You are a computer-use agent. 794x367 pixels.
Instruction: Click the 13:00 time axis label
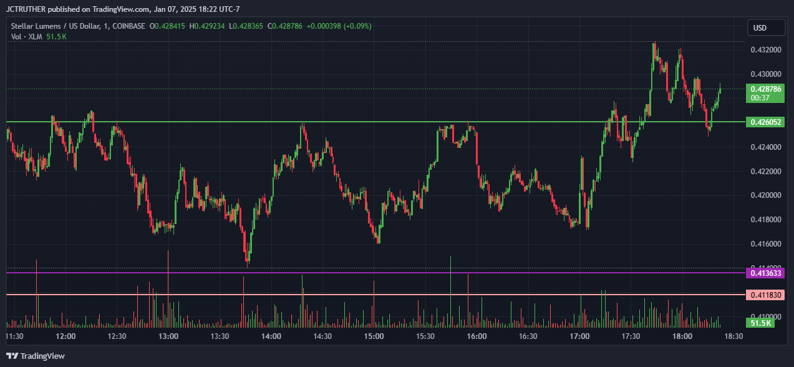click(x=168, y=336)
